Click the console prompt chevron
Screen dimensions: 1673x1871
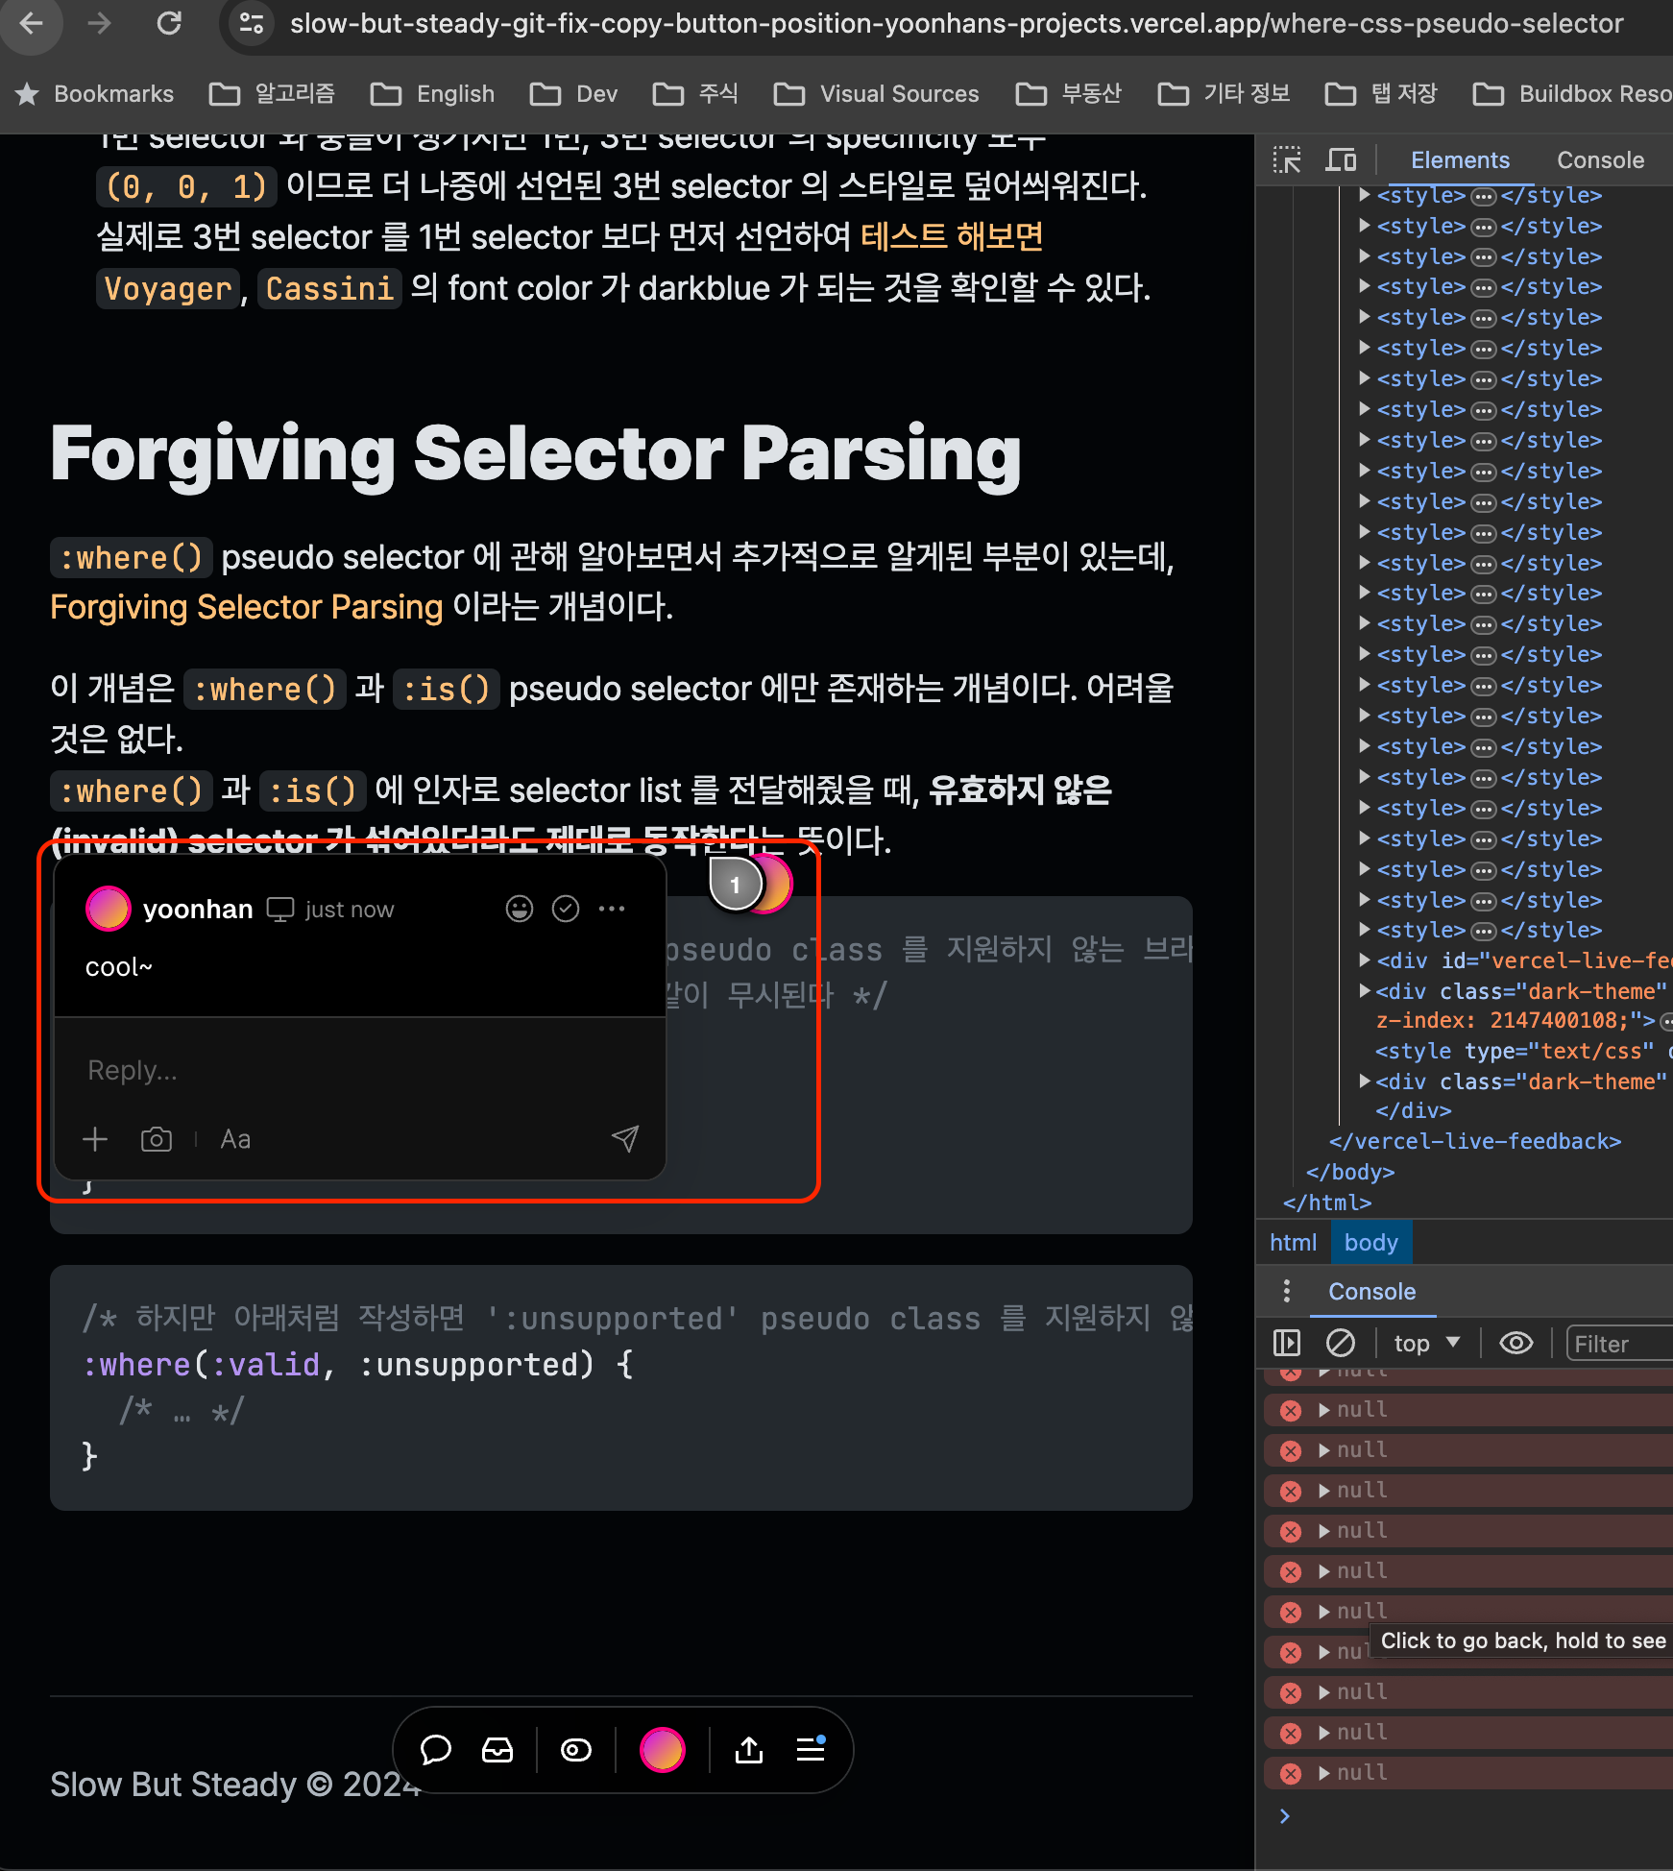(1285, 1815)
